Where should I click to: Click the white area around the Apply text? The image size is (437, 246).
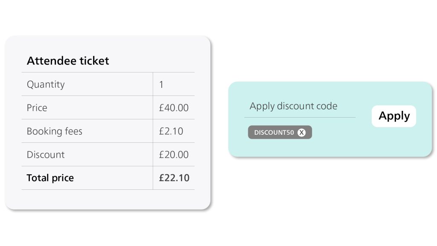point(375,123)
